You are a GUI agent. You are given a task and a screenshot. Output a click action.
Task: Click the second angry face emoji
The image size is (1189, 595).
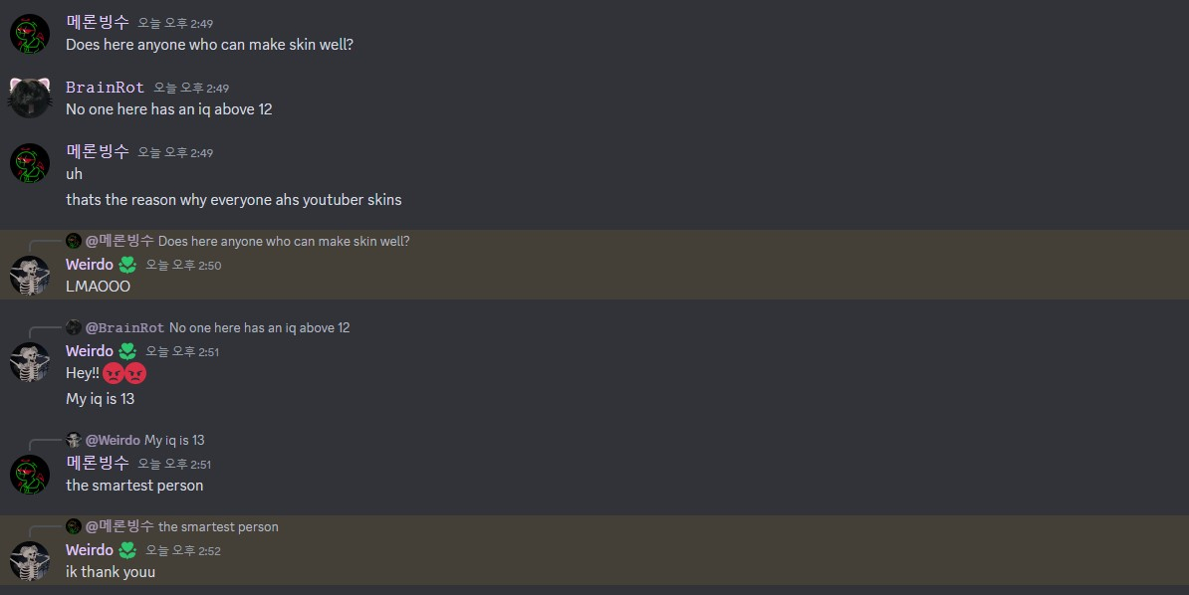pos(135,373)
